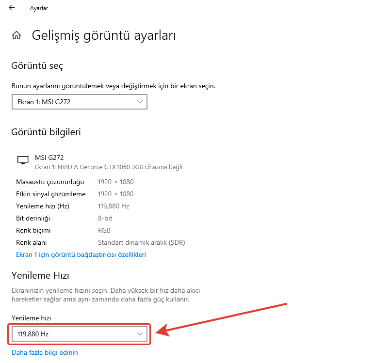Click the RGB color format value
Image resolution: width=375 pixels, height=363 pixels.
pyautogui.click(x=104, y=230)
